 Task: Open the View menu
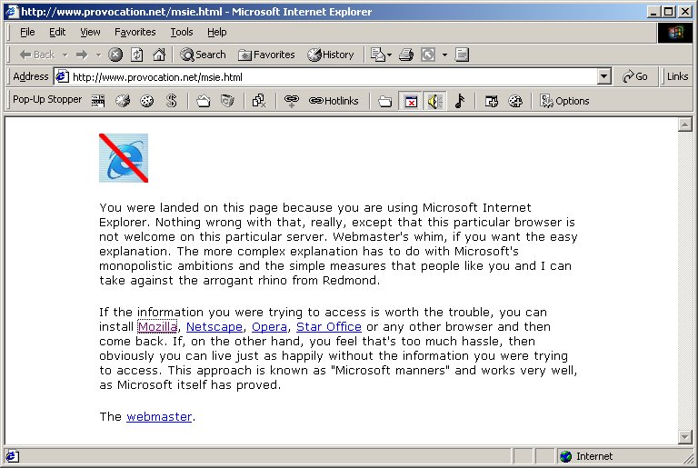pos(90,32)
